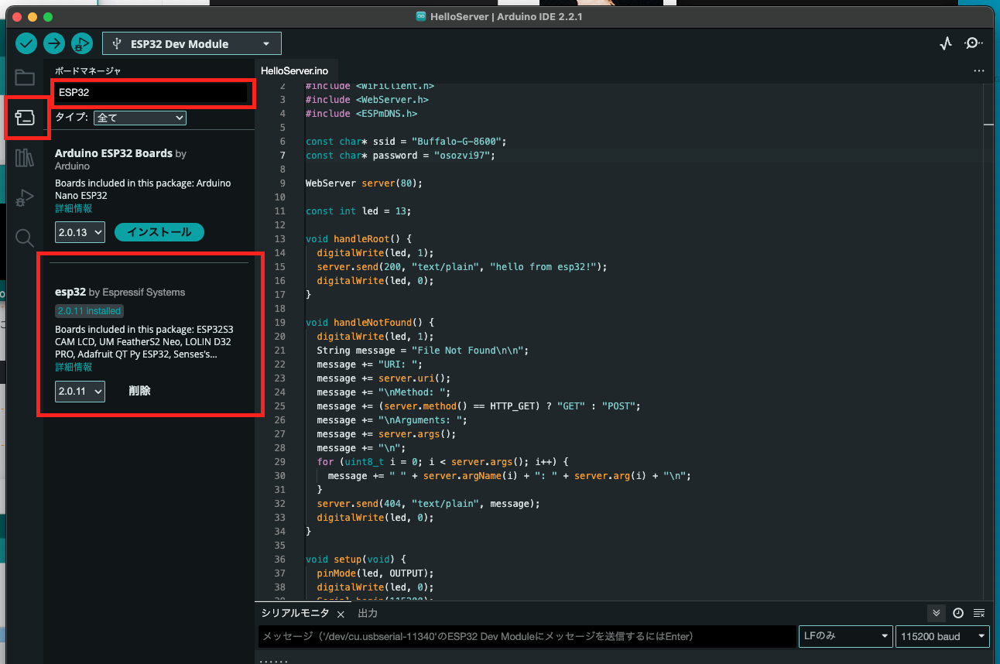Select the Boards Manager sidebar icon
This screenshot has height=664, width=1000.
(25, 118)
